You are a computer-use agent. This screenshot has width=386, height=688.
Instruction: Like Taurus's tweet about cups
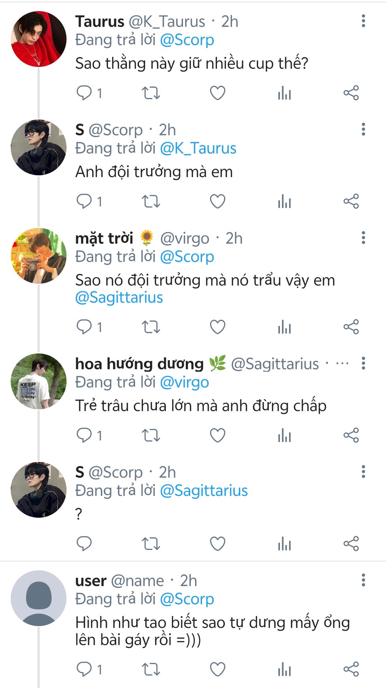pyautogui.click(x=217, y=93)
